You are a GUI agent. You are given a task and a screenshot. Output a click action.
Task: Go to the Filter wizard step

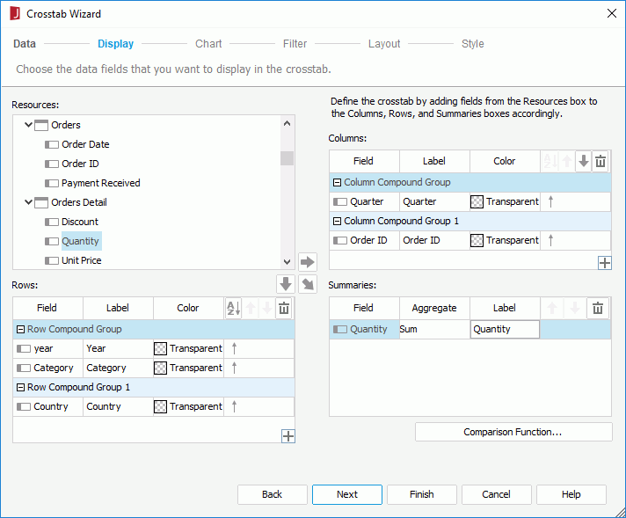295,43
